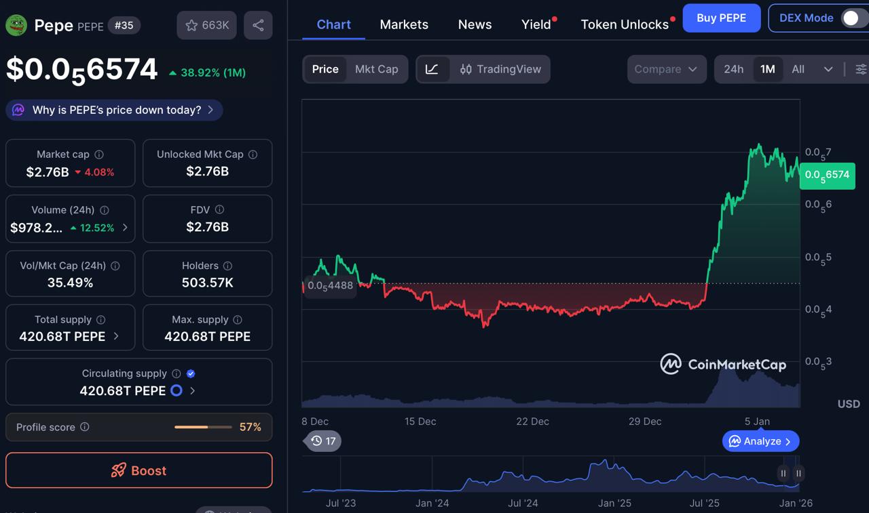Switch the chart to Mkt Cap view
This screenshot has width=869, height=513.
[377, 68]
